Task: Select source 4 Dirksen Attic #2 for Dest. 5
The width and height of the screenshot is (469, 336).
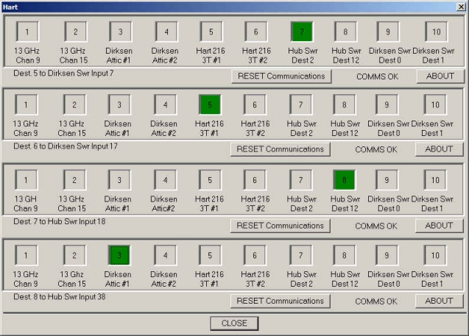Action: click(166, 32)
